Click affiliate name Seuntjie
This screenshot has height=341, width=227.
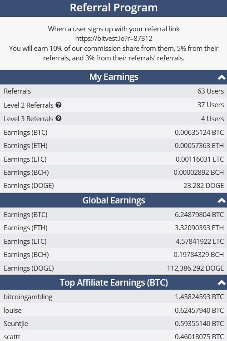[16, 324]
